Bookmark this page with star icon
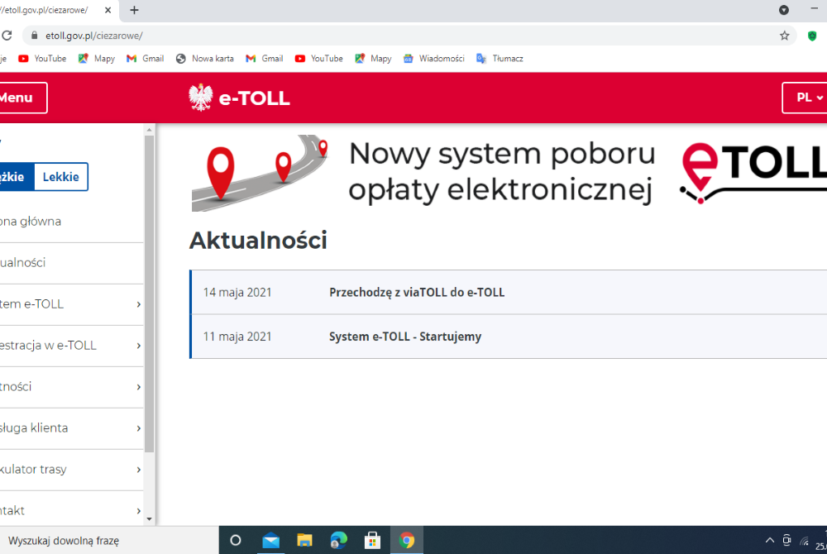The height and width of the screenshot is (554, 827). (x=784, y=36)
